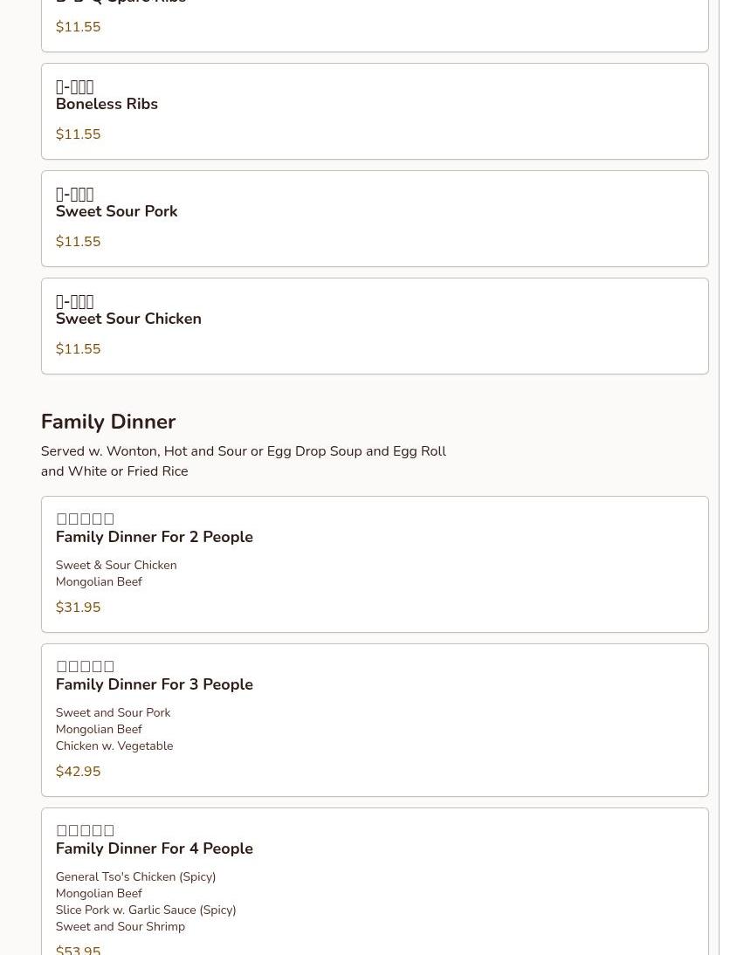737x955 pixels.
Task: Click Mongolian Beef under dinner for 2
Action: [x=99, y=582]
